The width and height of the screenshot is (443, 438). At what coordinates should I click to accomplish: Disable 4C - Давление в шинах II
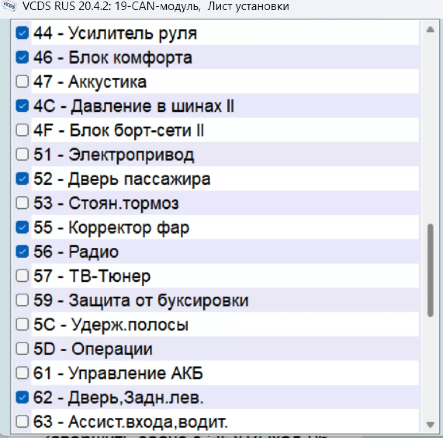tap(22, 106)
